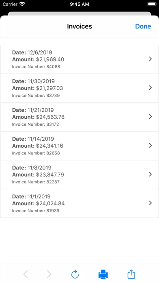Open the $24,024.84 invoice entry
The width and height of the screenshot is (159, 283).
point(79,203)
